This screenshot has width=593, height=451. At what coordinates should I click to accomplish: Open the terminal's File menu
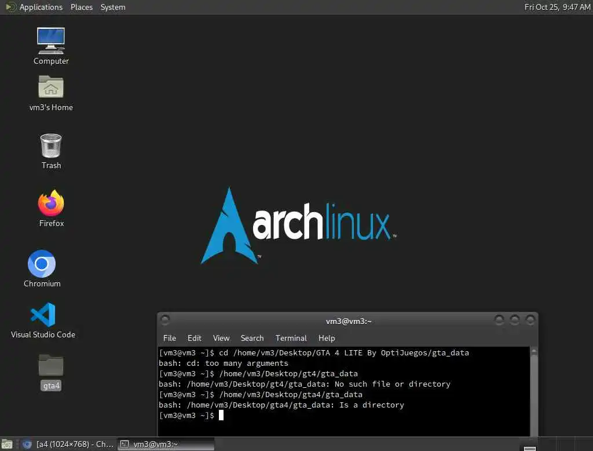(170, 338)
